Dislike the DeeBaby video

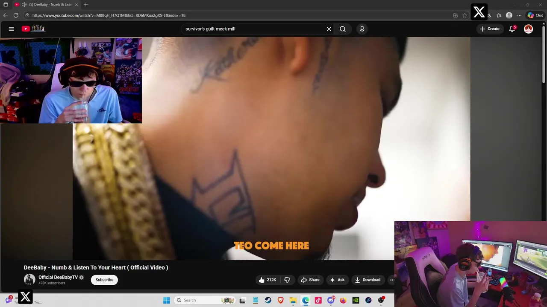coord(287,280)
